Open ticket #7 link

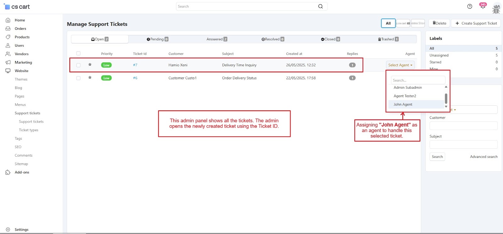(x=135, y=65)
